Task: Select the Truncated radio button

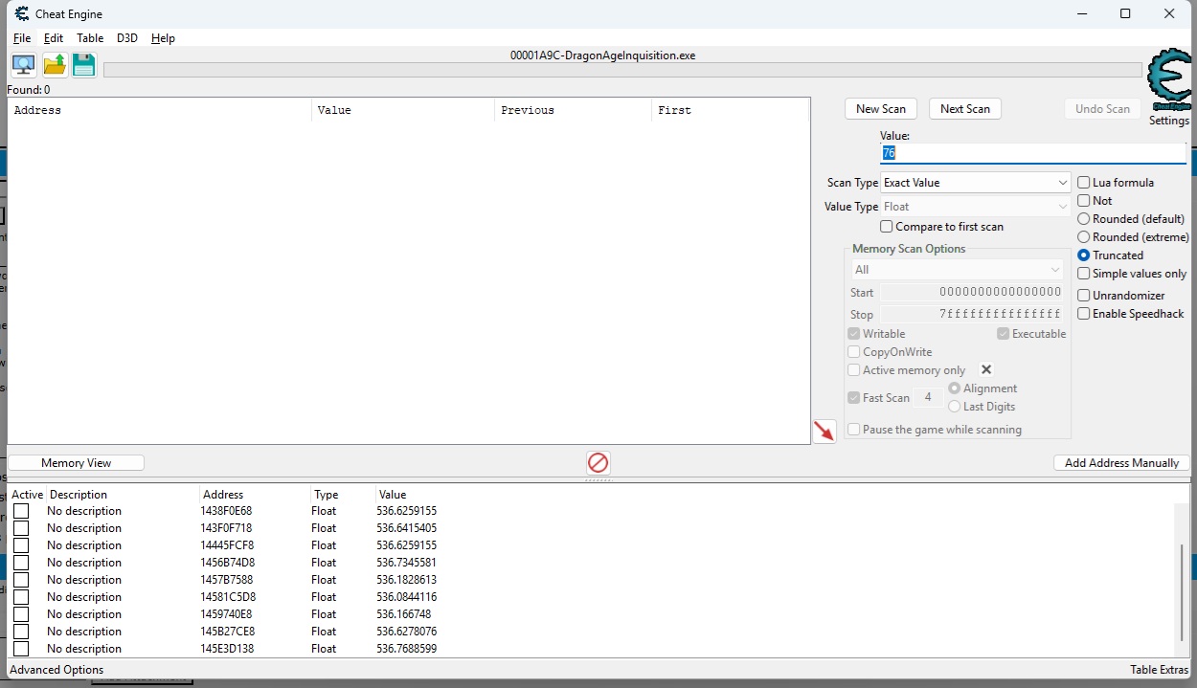Action: click(1084, 255)
